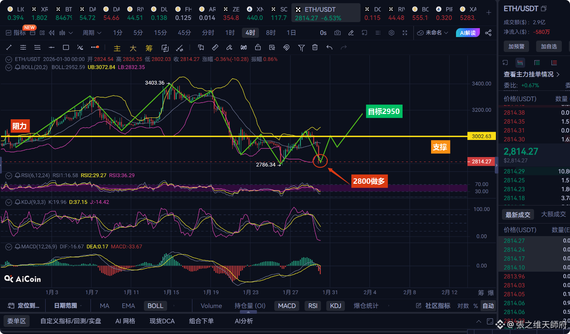Open chart settings hexagon icon

tap(392, 33)
